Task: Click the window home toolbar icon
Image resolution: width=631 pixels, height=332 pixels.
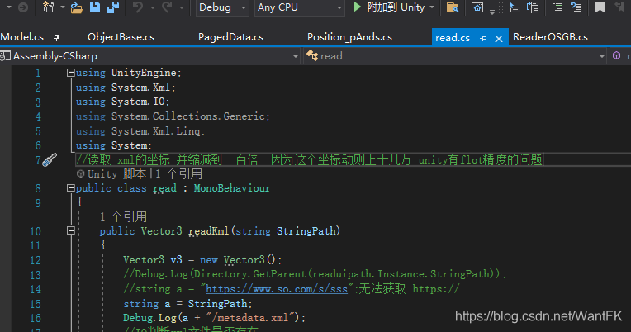Action: [477, 7]
